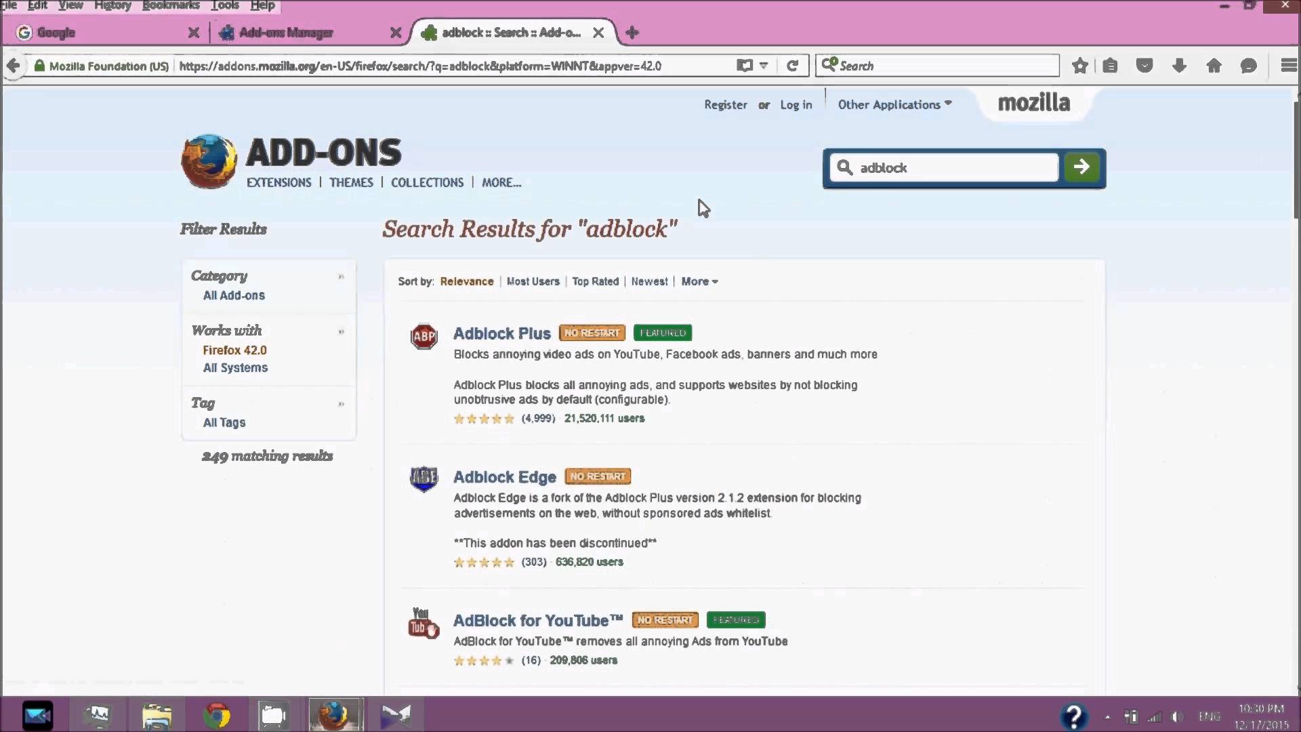This screenshot has height=732, width=1301.
Task: Click the Adblock Plus addon icon
Action: [x=423, y=336]
